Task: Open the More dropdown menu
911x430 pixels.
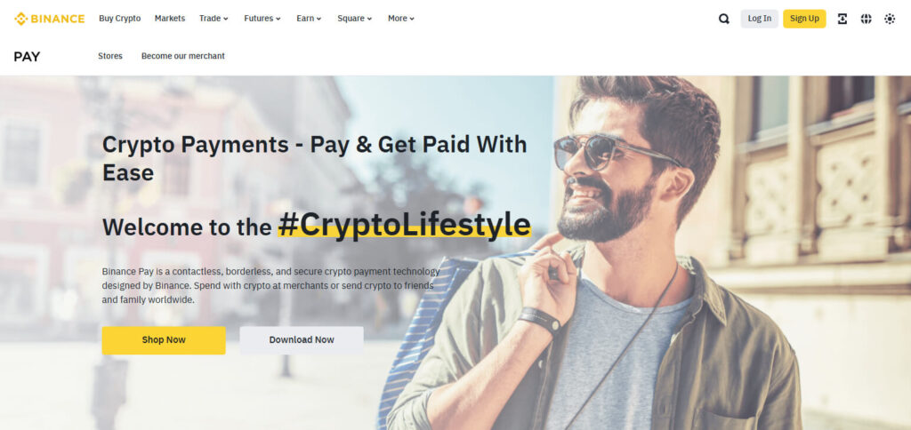Action: [401, 19]
